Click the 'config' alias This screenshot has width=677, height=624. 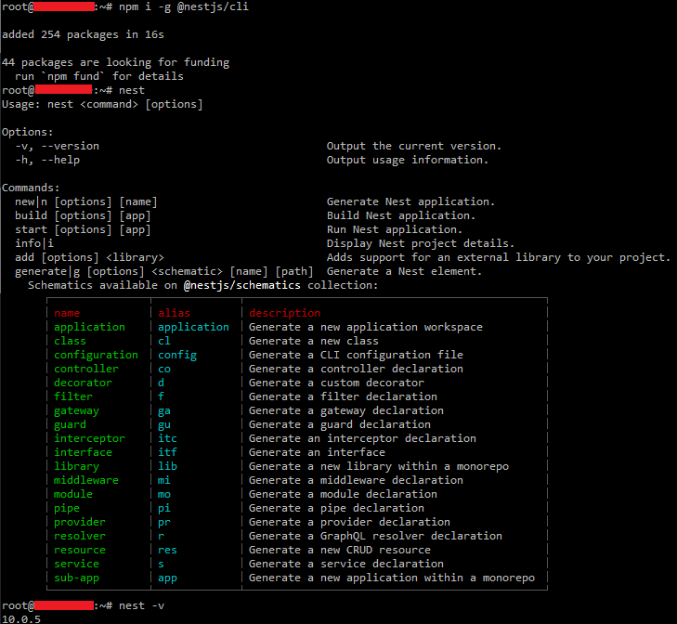click(177, 355)
